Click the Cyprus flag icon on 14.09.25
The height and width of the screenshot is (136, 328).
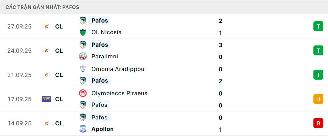tap(46, 123)
